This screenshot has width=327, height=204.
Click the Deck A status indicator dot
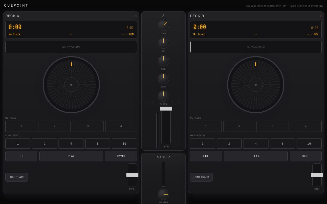(136, 16)
